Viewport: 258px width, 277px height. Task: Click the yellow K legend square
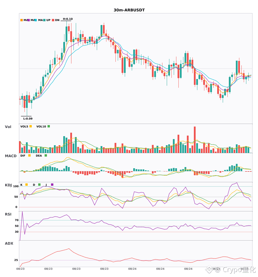(x=27, y=185)
